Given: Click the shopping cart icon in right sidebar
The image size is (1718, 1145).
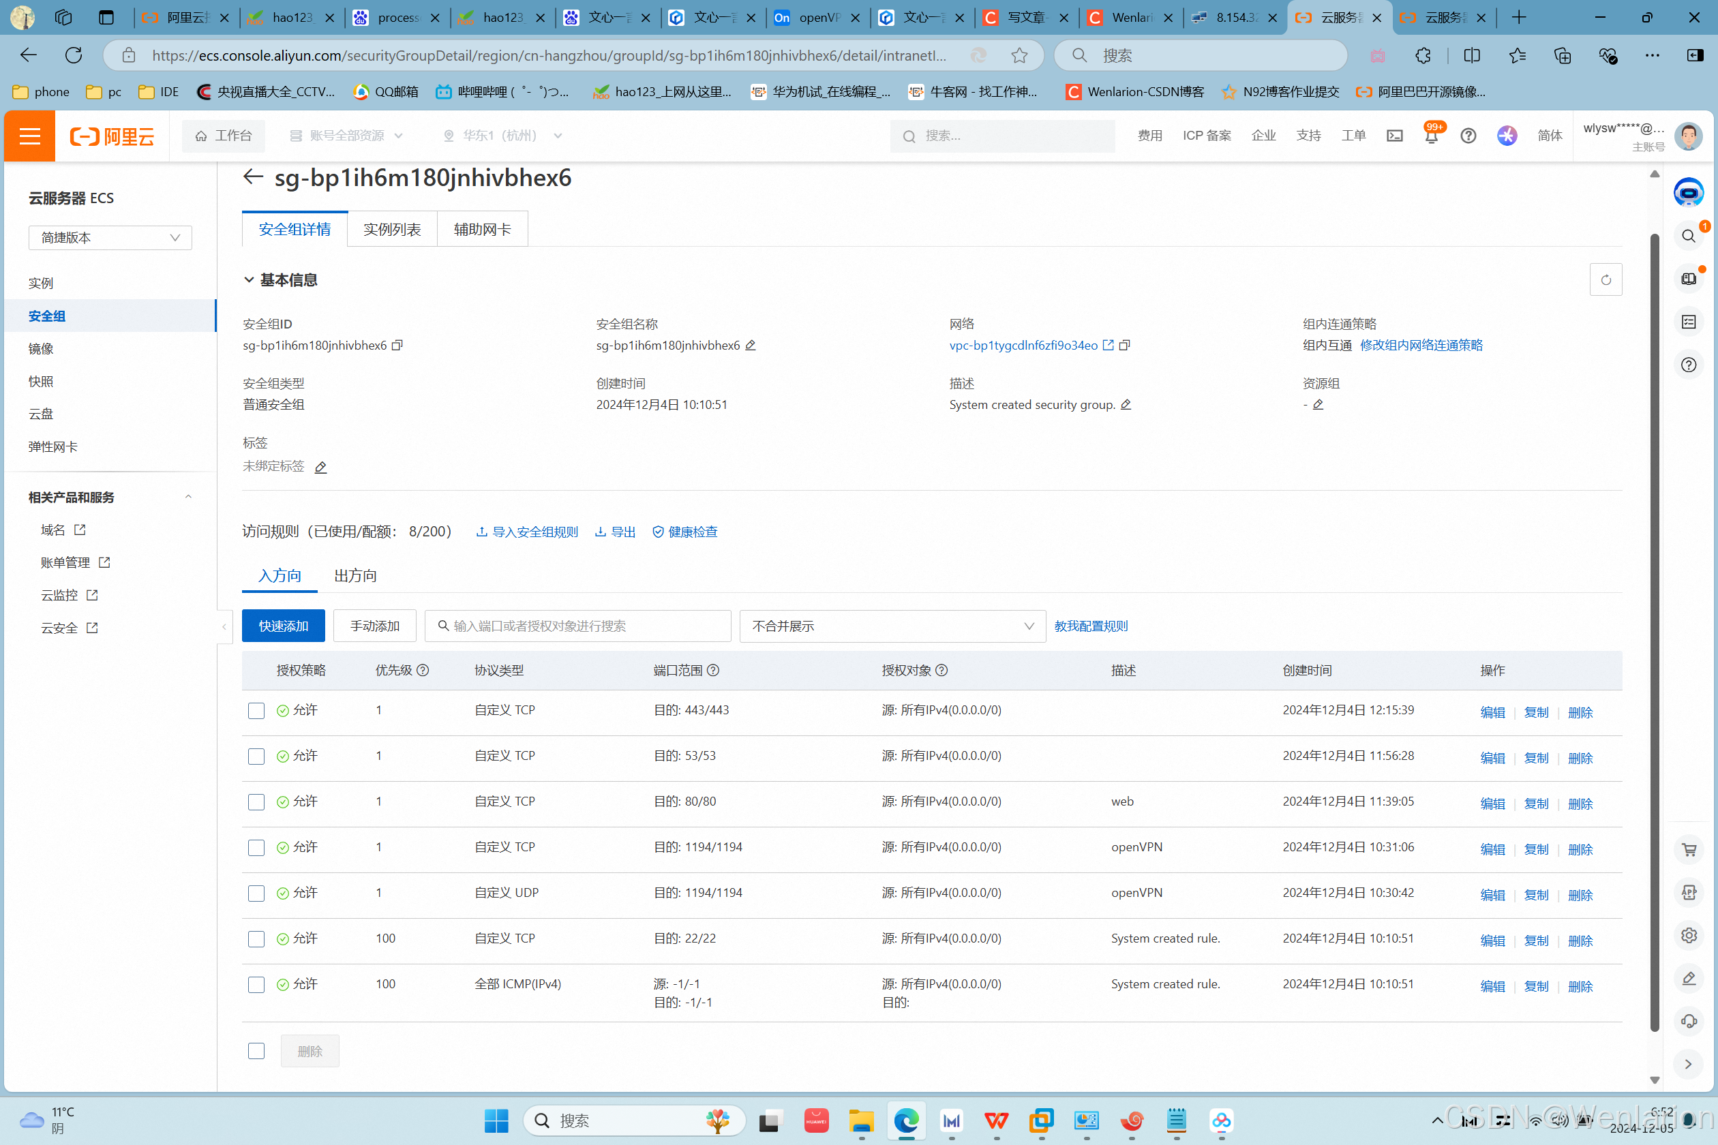Looking at the screenshot, I should click(x=1689, y=849).
